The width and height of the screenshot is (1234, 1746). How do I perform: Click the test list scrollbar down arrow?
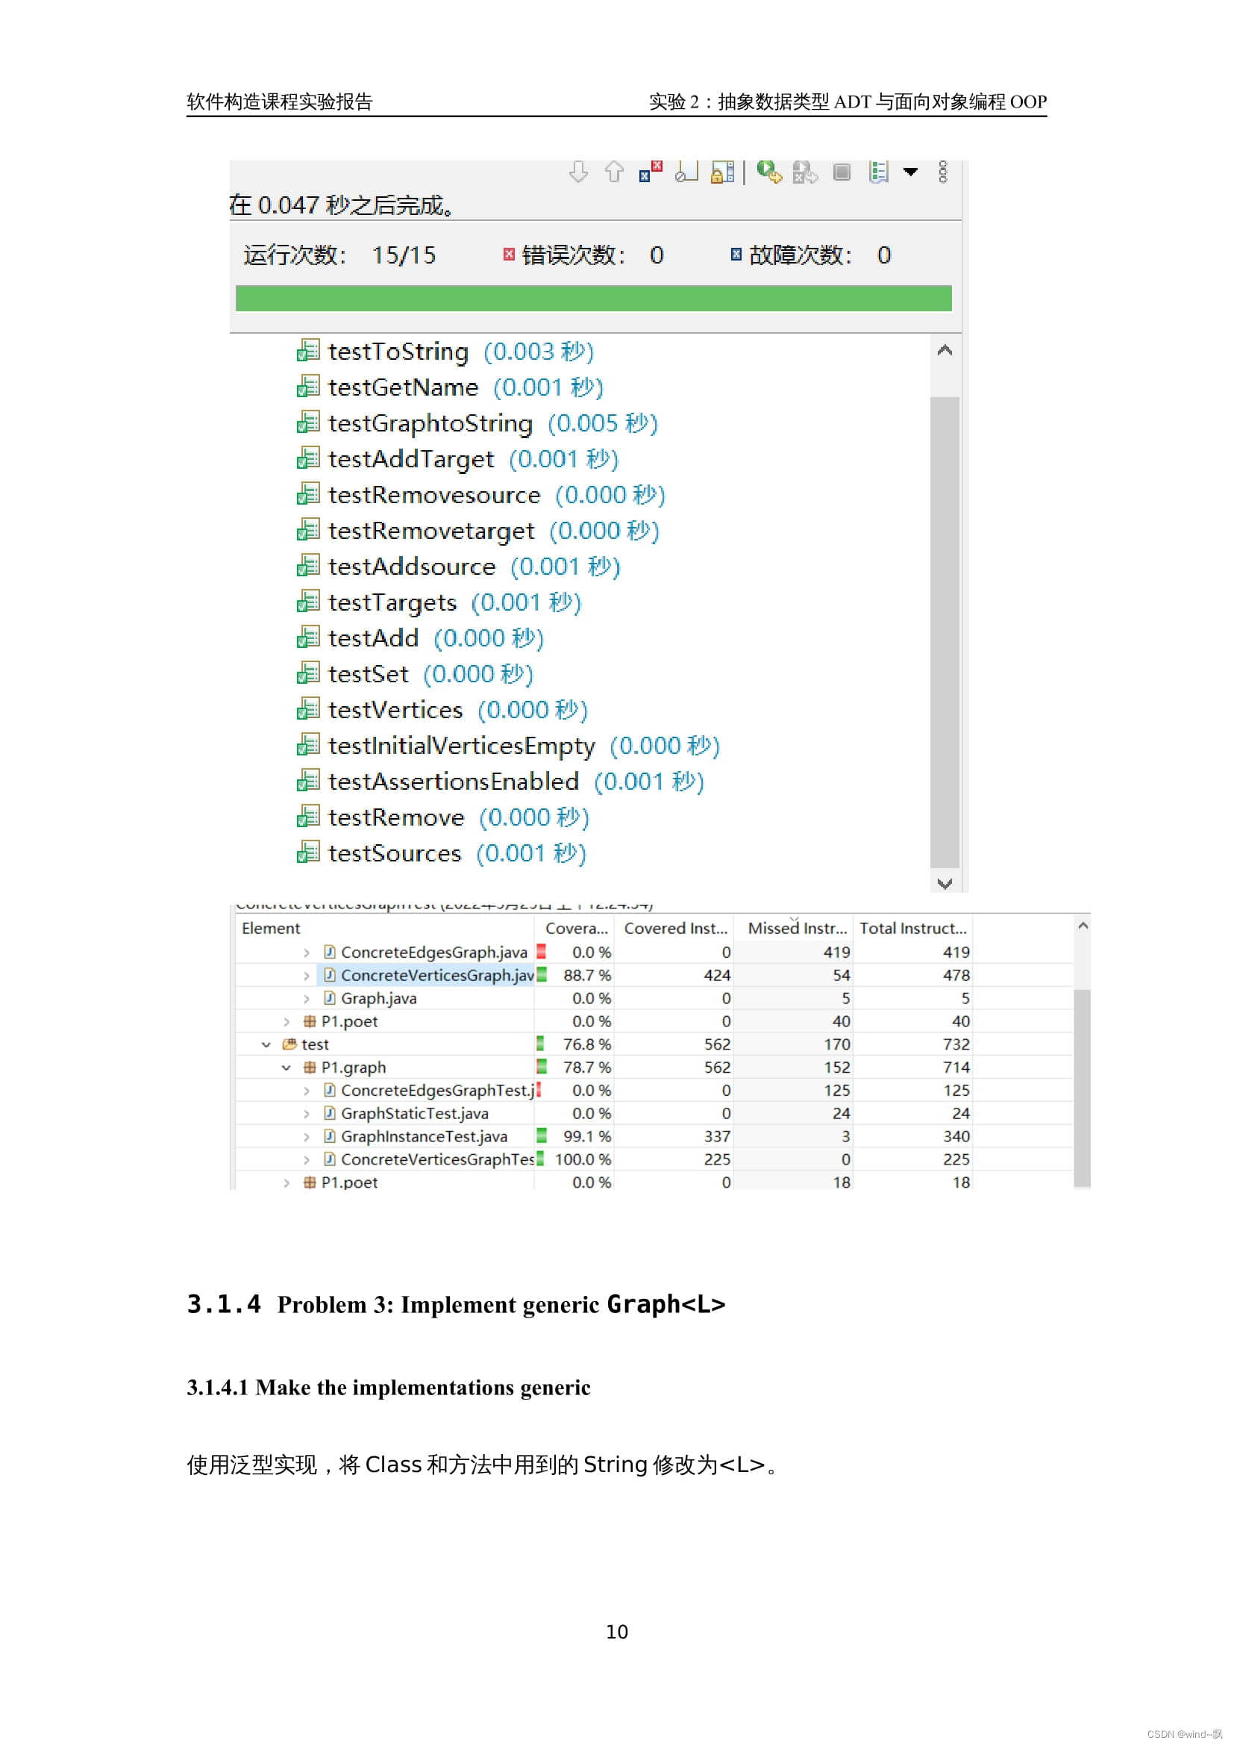pyautogui.click(x=945, y=883)
